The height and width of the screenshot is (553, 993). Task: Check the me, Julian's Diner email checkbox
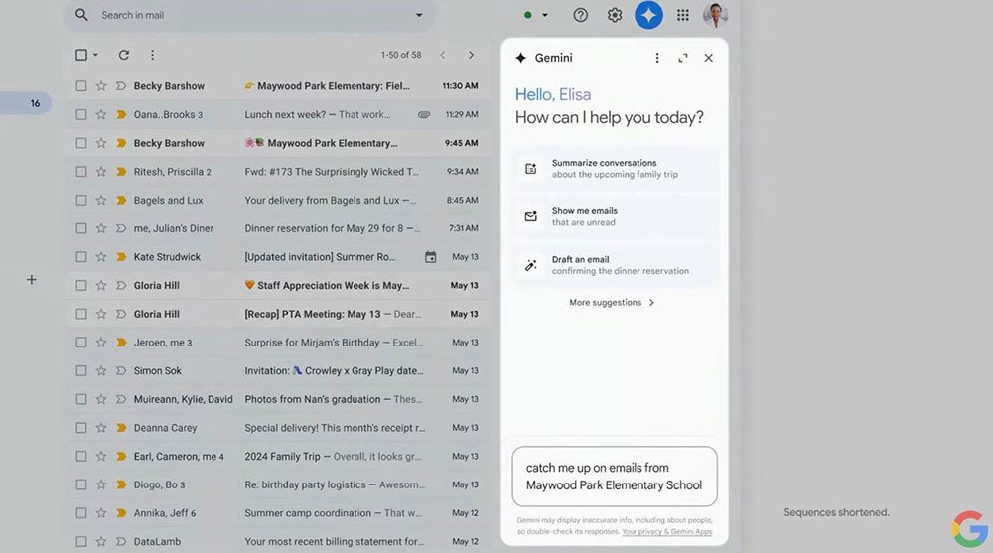[81, 228]
